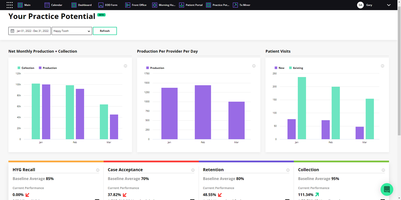
Task: Click the February Production Per Provider bar
Action: coord(203,112)
